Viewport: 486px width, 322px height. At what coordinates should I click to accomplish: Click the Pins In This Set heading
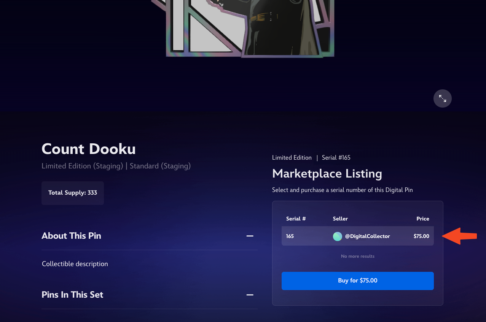(72, 295)
